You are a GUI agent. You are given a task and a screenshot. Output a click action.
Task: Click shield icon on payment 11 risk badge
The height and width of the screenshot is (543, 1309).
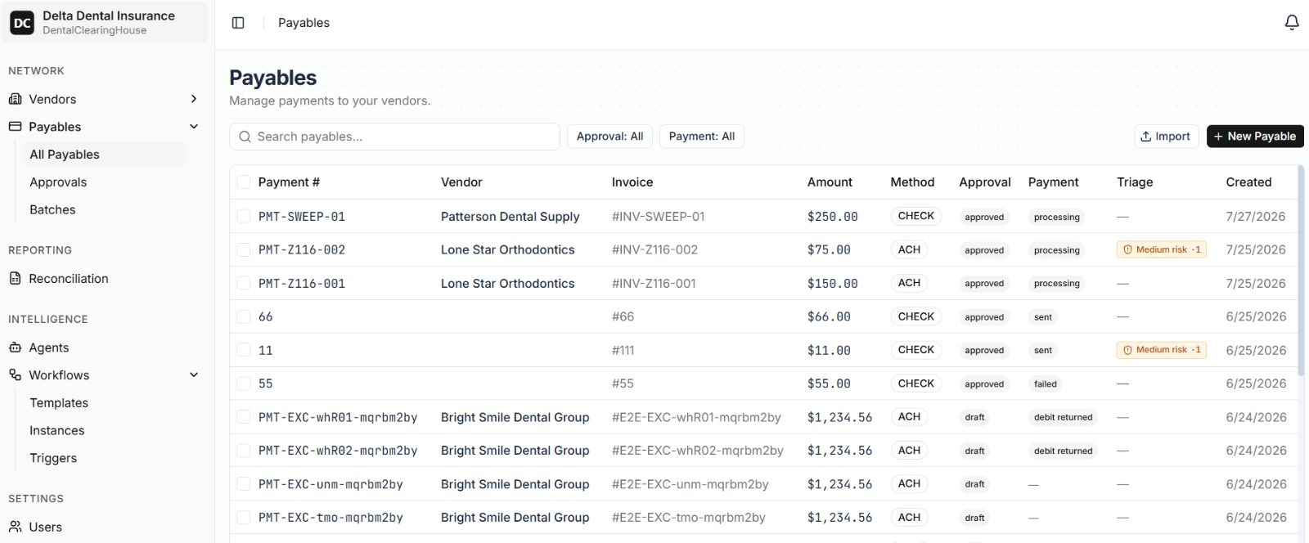point(1127,350)
